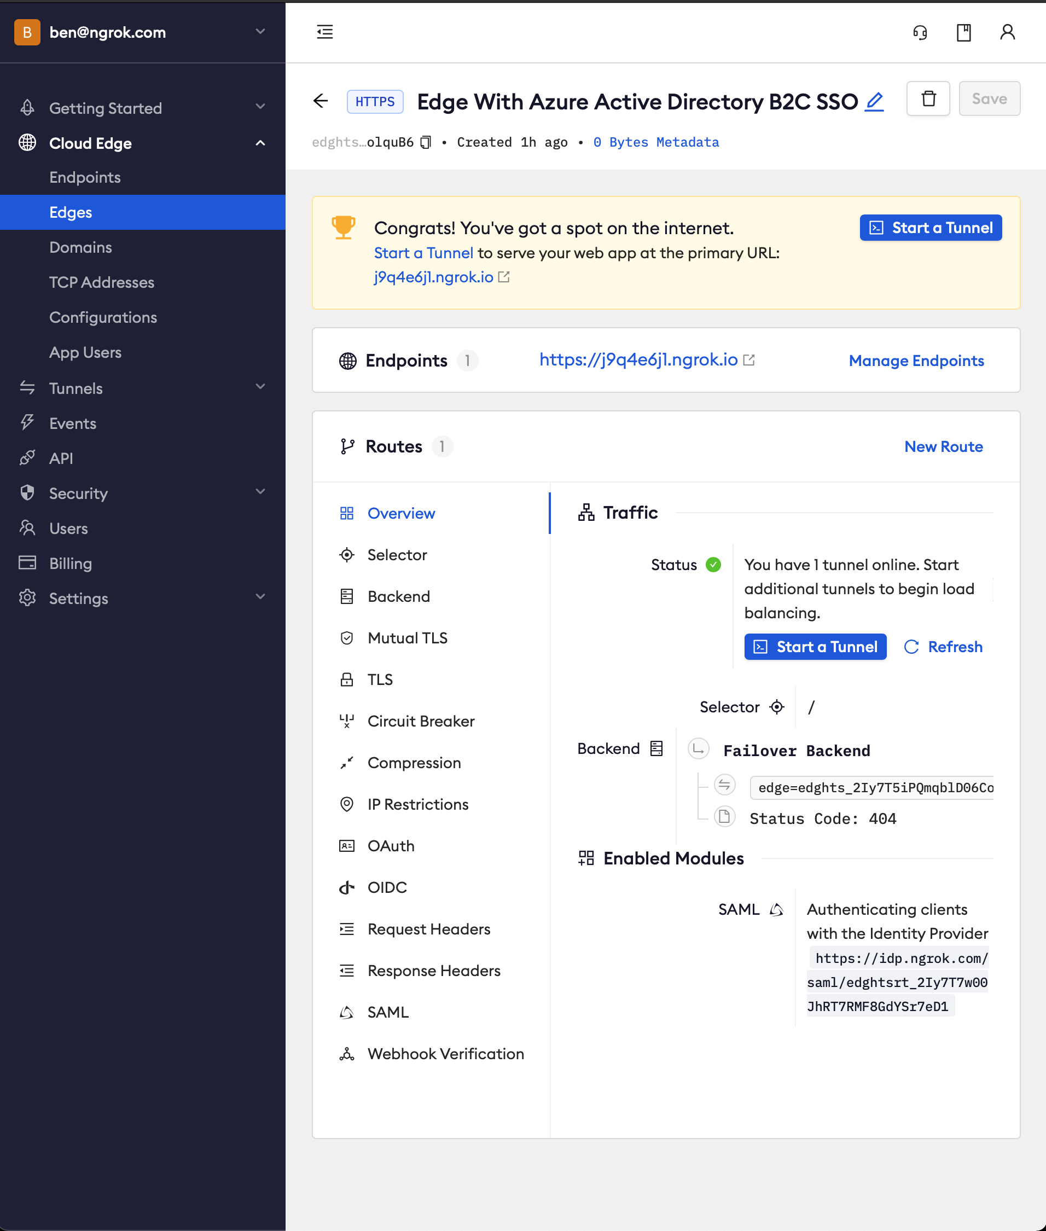The image size is (1046, 1231).
Task: Open the IP Restrictions module
Action: click(431, 804)
